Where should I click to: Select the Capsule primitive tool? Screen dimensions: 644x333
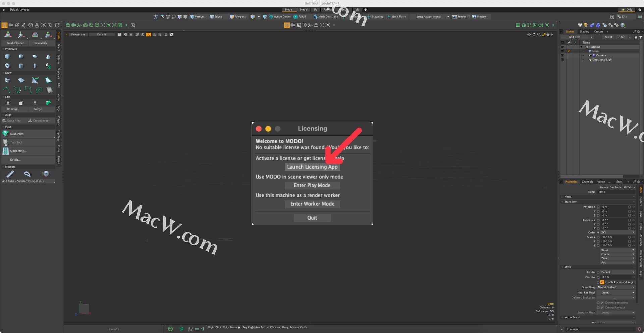pyautogui.click(x=35, y=66)
